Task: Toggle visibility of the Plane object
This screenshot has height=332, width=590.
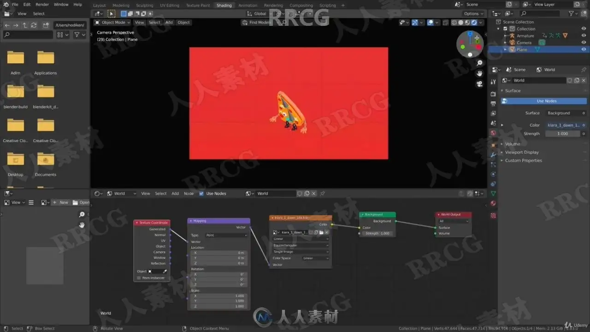Action: [584, 49]
